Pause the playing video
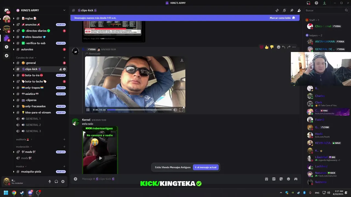Viewport: 351px width, 197px height. (88, 110)
